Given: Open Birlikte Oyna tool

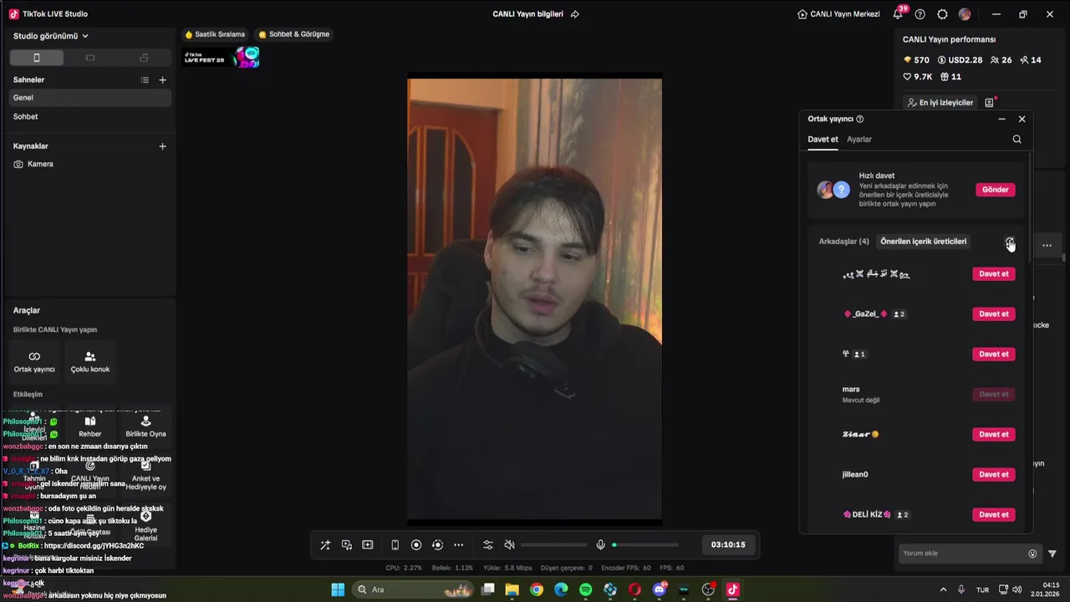Looking at the screenshot, I should [146, 426].
